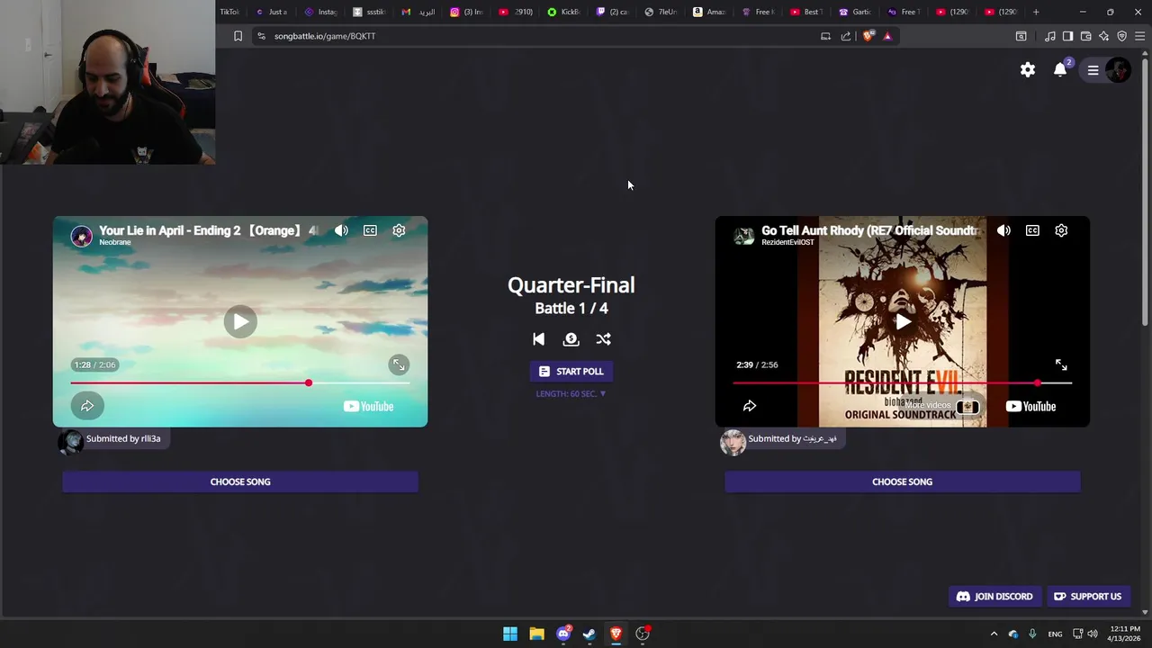Show hidden system tray icons
This screenshot has height=648, width=1152.
pyautogui.click(x=995, y=634)
